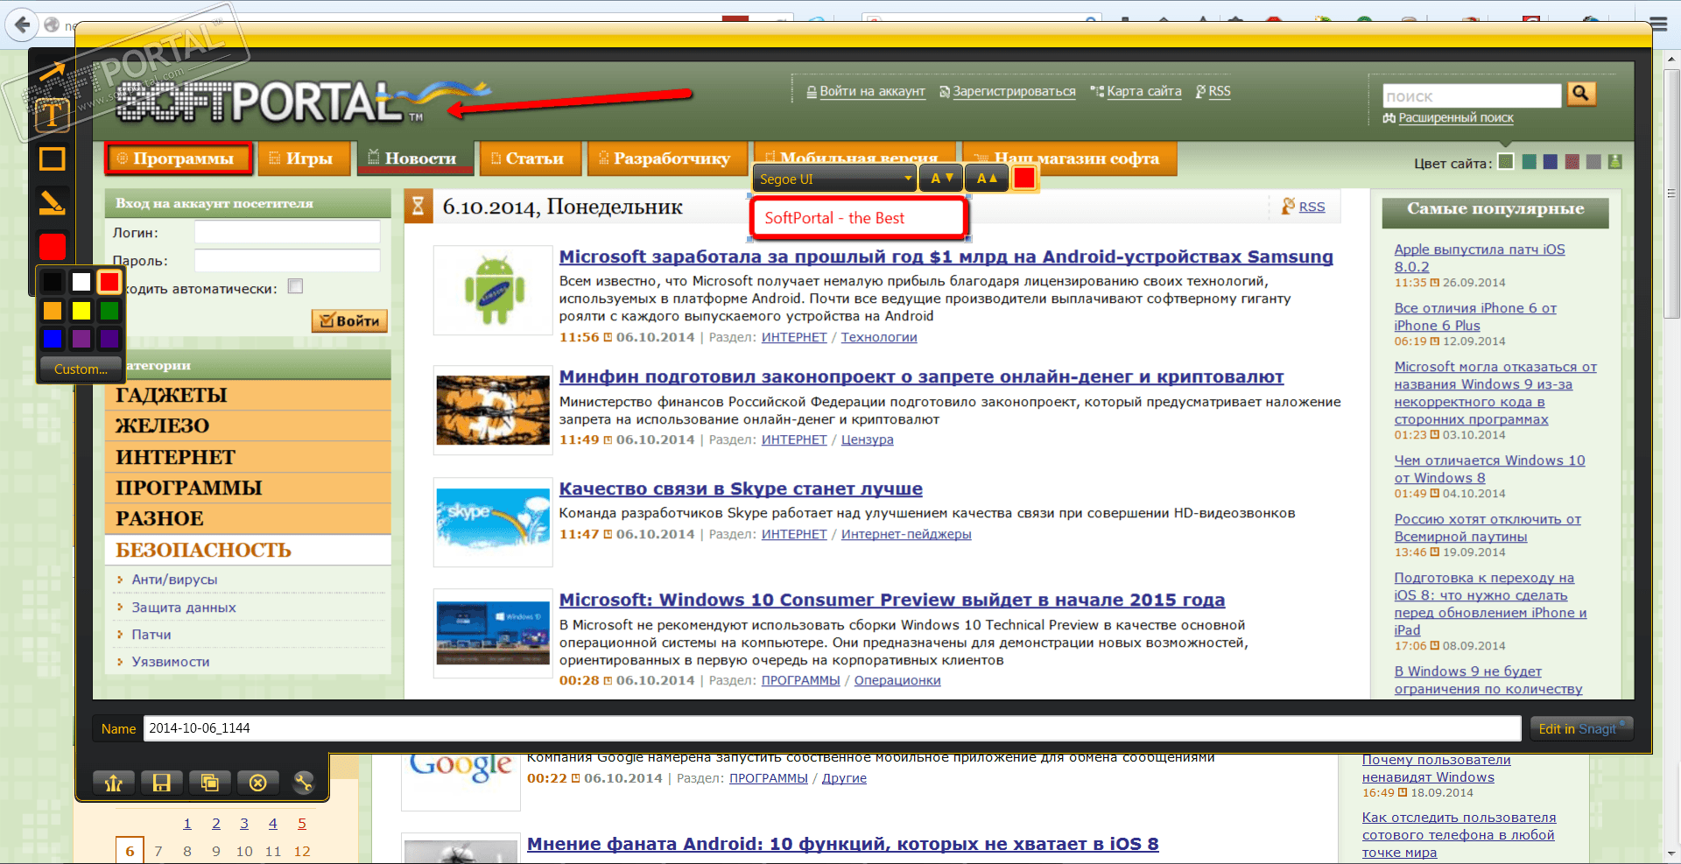Collapse the БЕЗОПАСНОСТЬ category
The width and height of the screenshot is (1681, 864).
point(248,550)
